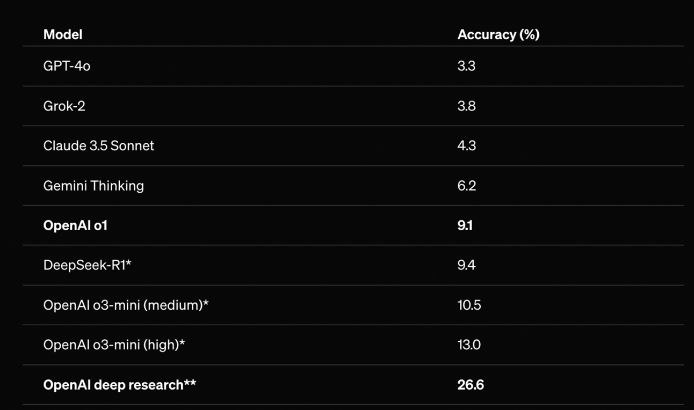The height and width of the screenshot is (410, 694).
Task: Click the Gemini Thinking row label
Action: coord(93,186)
